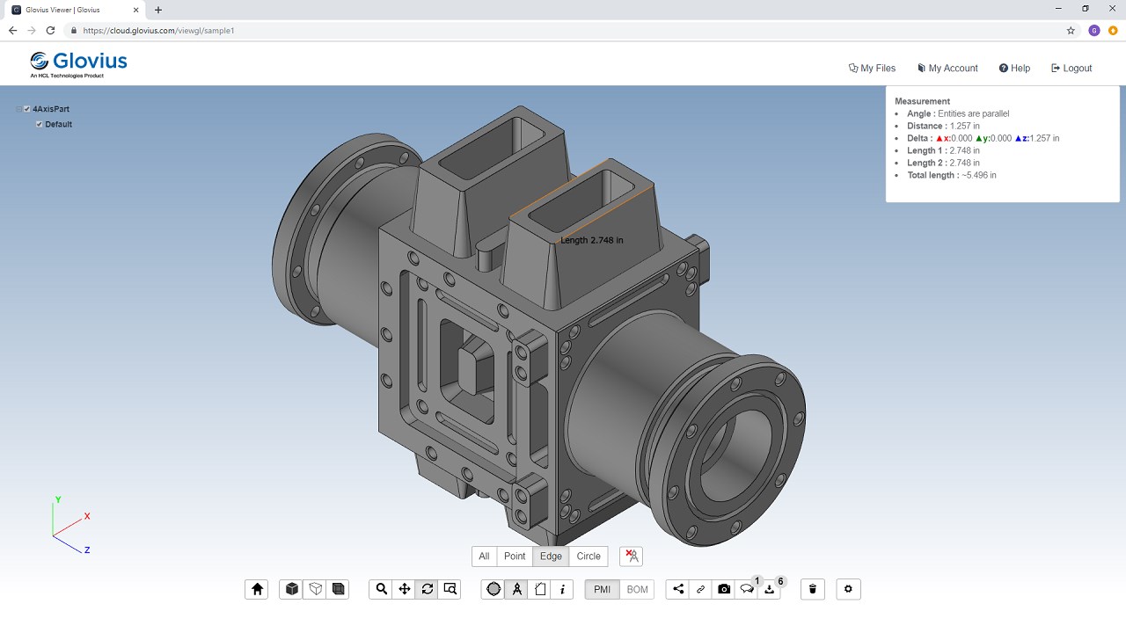
Task: Uncheck the 4AxisPart checkbox
Action: tap(27, 109)
